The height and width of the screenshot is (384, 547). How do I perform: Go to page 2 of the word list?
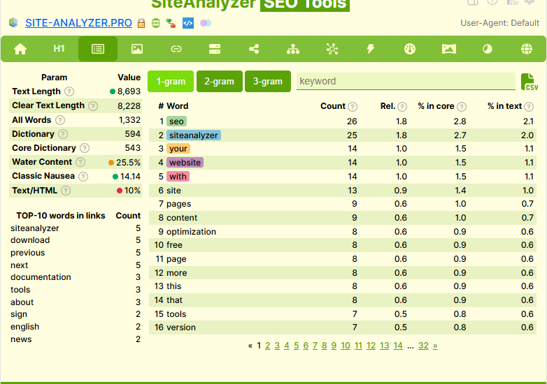click(268, 346)
